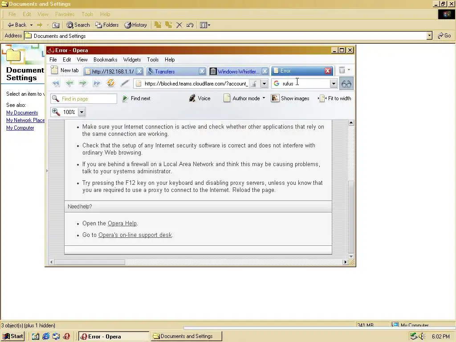Open My Computer link in sidebar
This screenshot has width=456, height=342.
(x=20, y=128)
